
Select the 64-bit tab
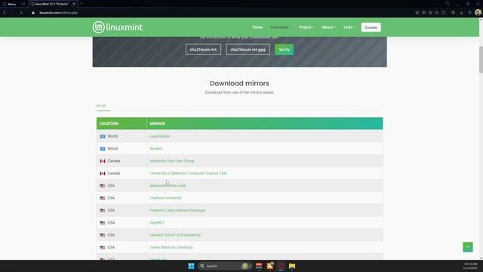click(101, 106)
